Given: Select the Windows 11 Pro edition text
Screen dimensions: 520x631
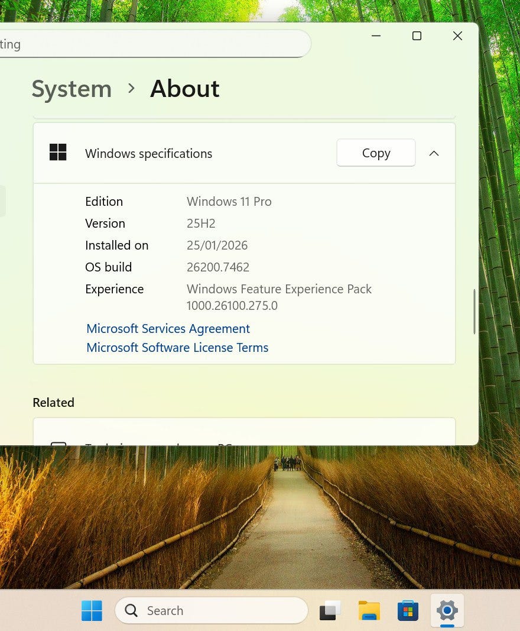Looking at the screenshot, I should 229,202.
